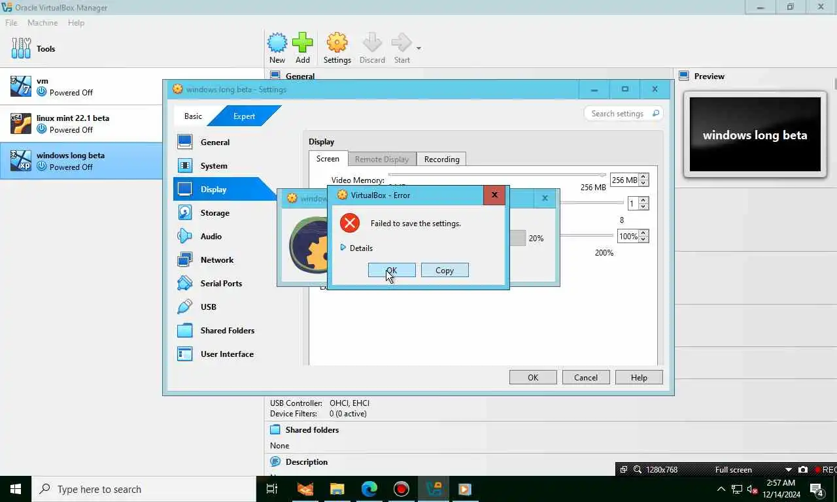Viewport: 837px width, 502px height.
Task: Open File Explorer from the taskbar
Action: (x=337, y=489)
